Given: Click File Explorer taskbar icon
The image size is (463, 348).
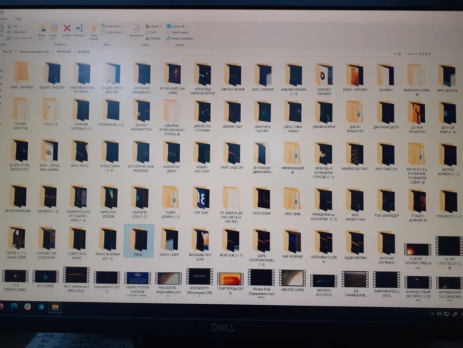Looking at the screenshot, I should pos(55,307).
